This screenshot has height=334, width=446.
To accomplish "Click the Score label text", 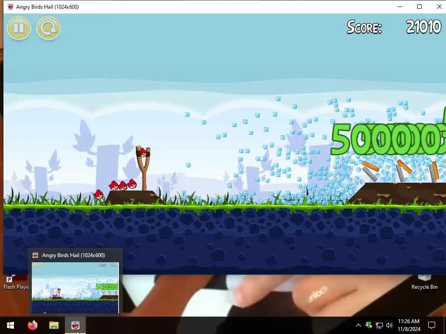I will [x=364, y=27].
